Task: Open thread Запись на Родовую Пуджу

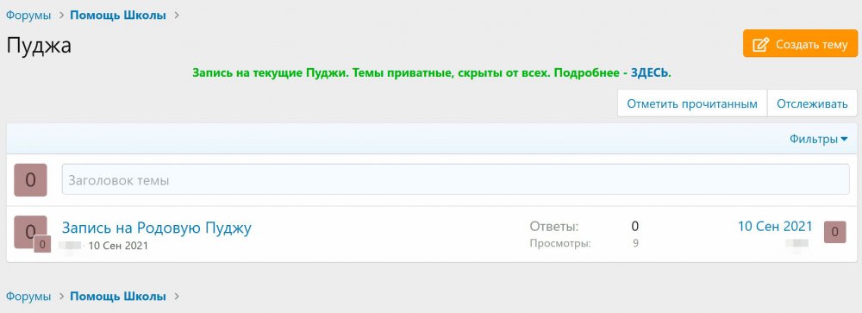Action: [x=157, y=228]
